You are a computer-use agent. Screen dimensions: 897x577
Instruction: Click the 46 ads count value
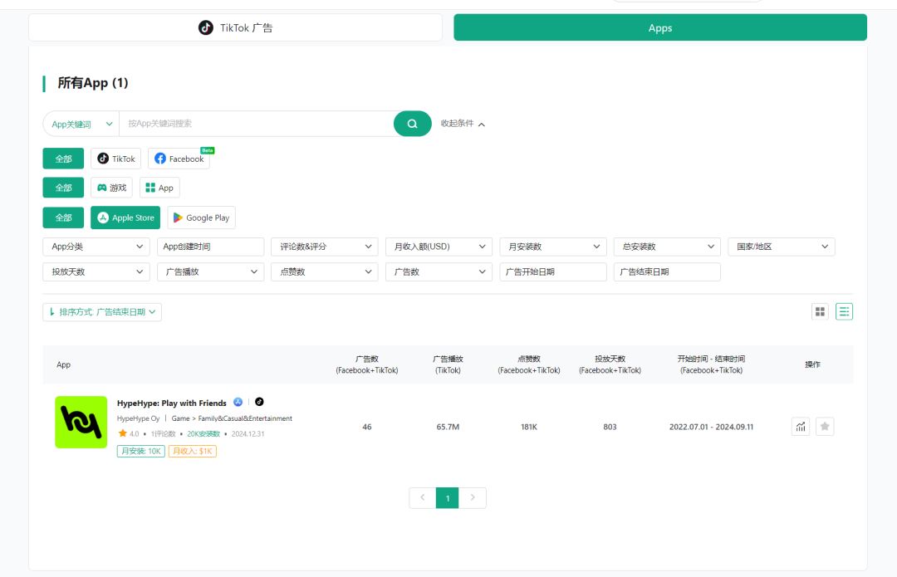(x=367, y=427)
